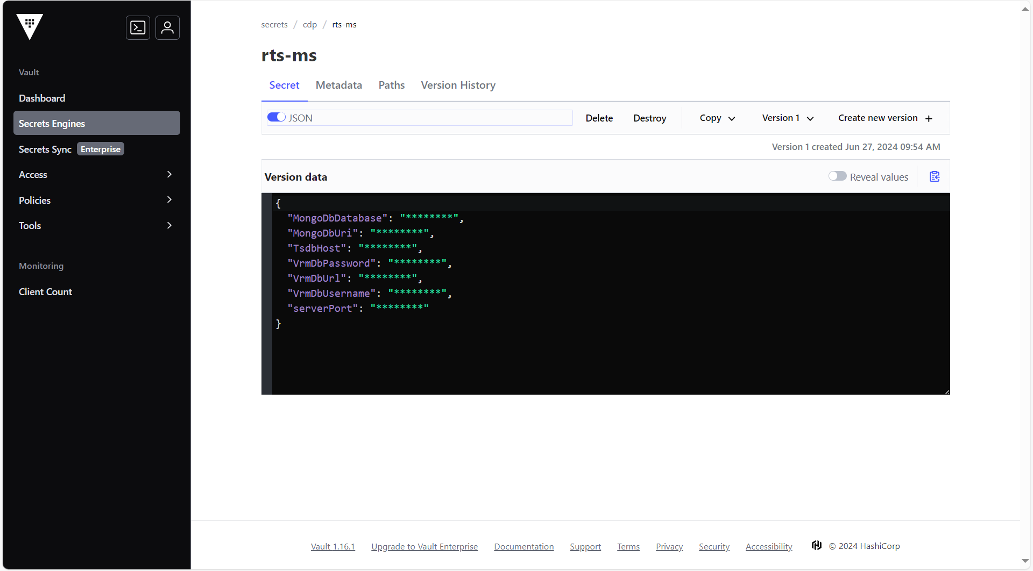
Task: Copy secret data with clipboard icon
Action: [x=935, y=176]
